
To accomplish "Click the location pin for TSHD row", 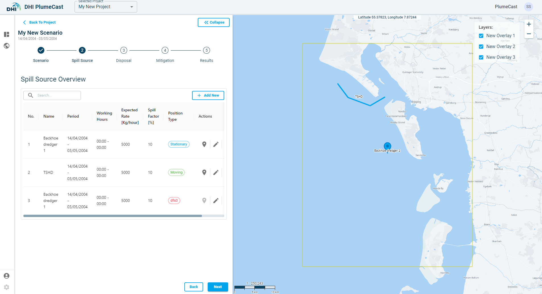I will click(204, 172).
